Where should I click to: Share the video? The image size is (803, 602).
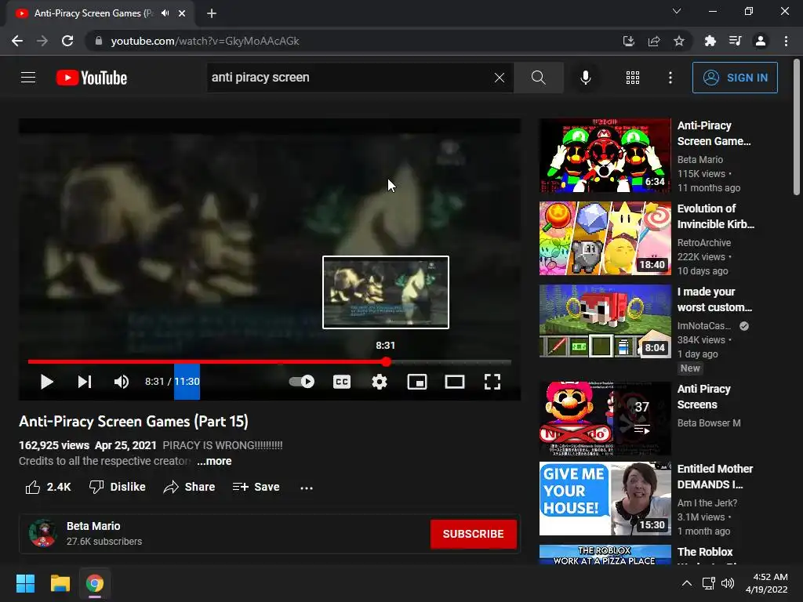click(189, 488)
